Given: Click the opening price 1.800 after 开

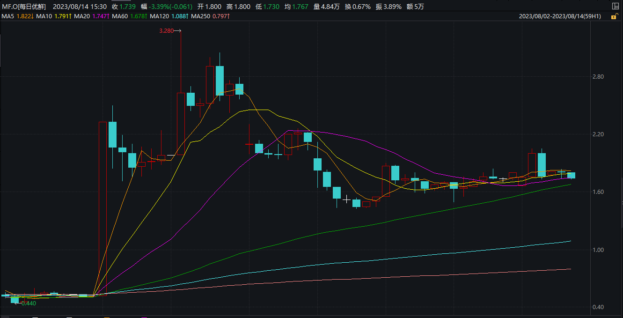Looking at the screenshot, I should pos(213,7).
